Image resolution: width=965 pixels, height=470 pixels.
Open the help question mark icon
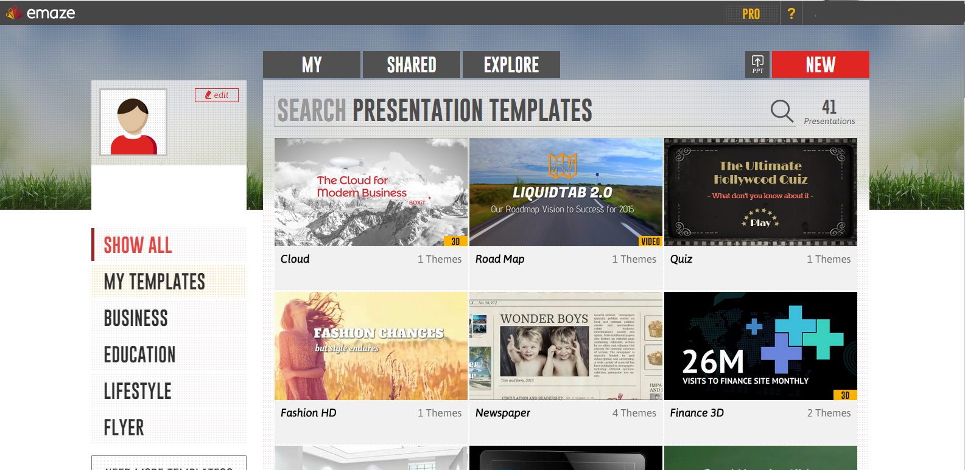pyautogui.click(x=791, y=13)
